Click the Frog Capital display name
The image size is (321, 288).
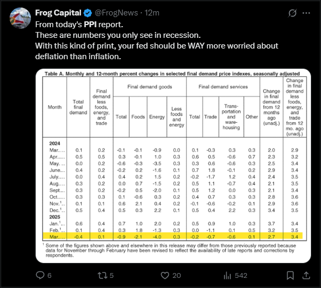(58, 13)
